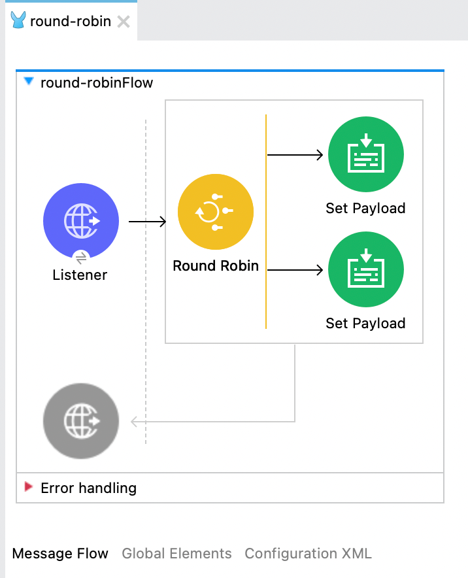Collapse the round-robinFlow disclosure triangle
Image resolution: width=468 pixels, height=578 pixels.
tap(28, 82)
